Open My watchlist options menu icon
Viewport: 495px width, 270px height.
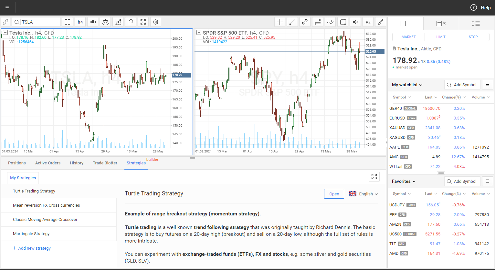tap(488, 85)
